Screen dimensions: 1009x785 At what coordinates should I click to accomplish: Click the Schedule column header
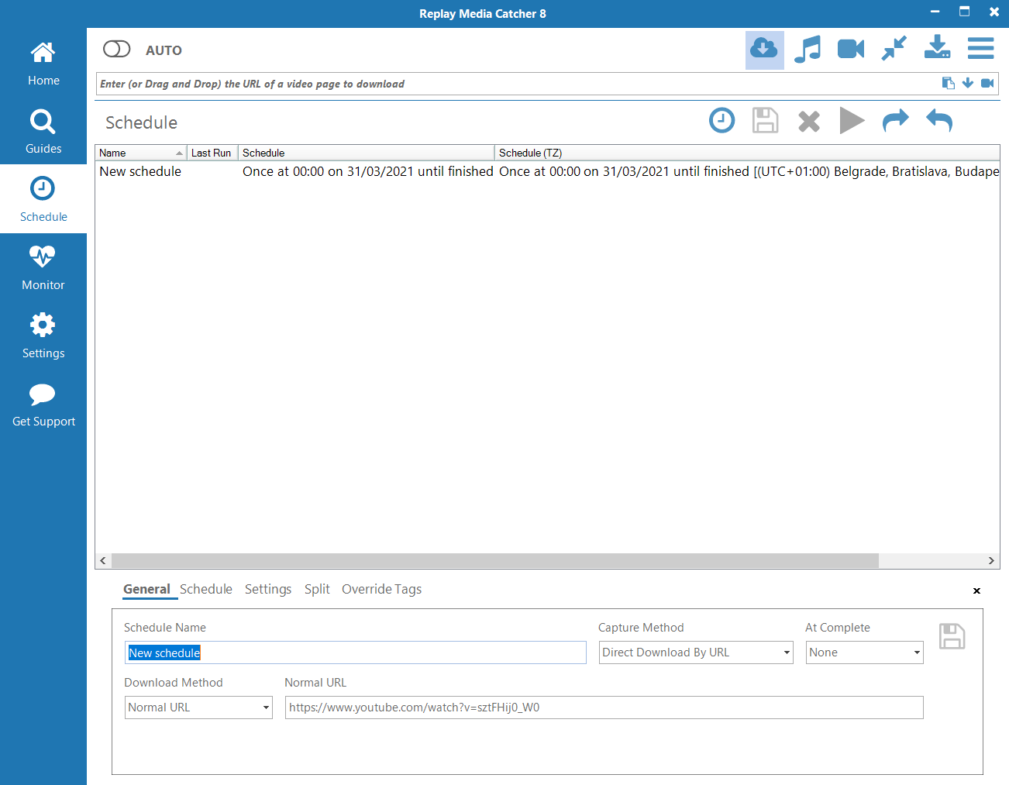coord(366,153)
